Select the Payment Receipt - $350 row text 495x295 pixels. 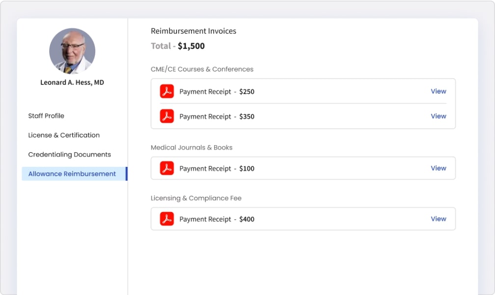(217, 116)
